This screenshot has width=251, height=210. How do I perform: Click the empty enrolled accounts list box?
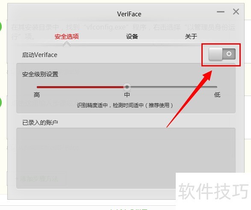click(126, 158)
